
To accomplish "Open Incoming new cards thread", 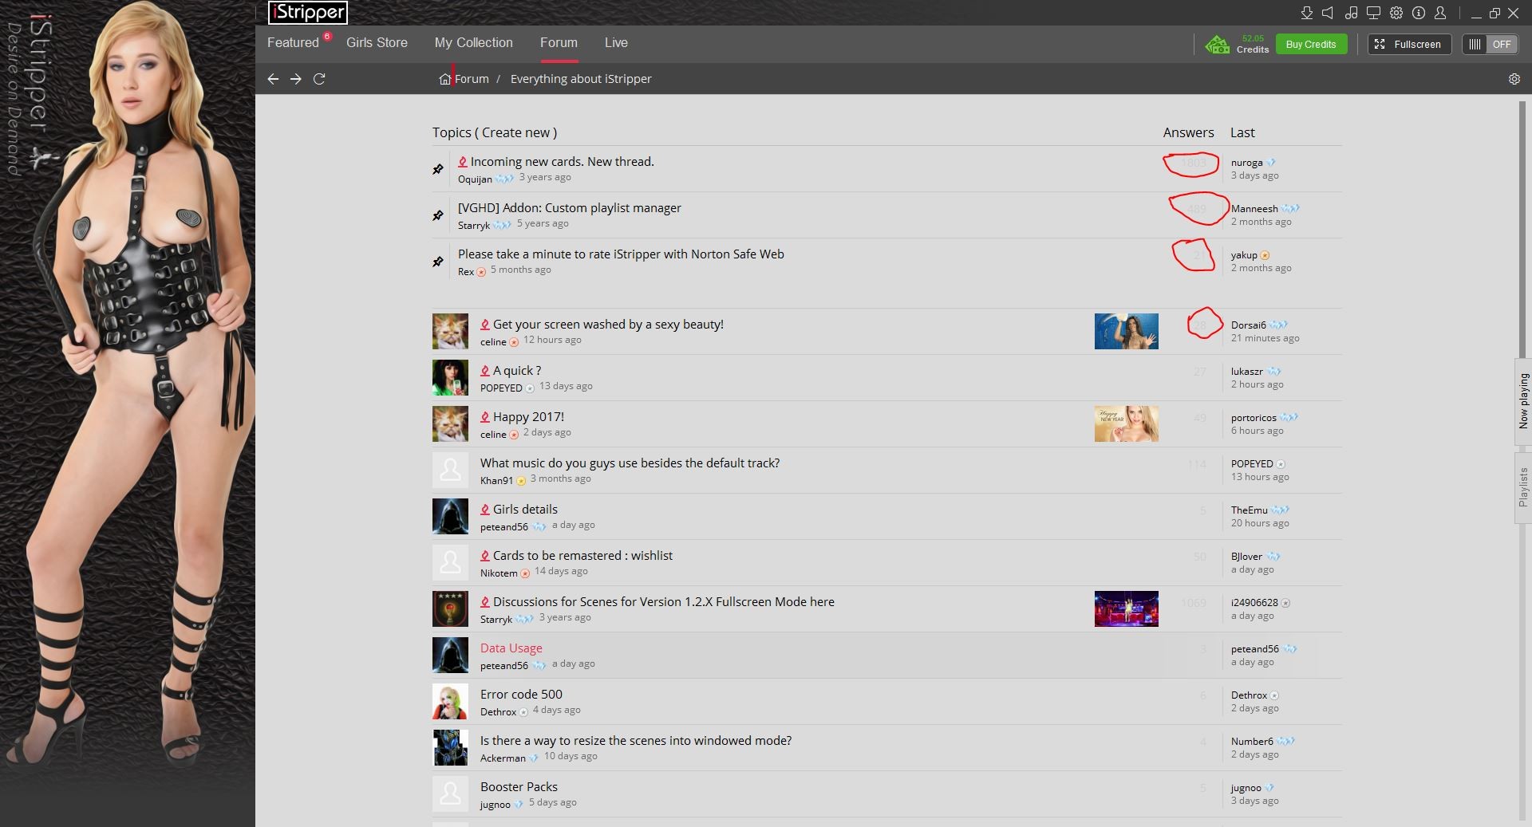I will coord(563,162).
